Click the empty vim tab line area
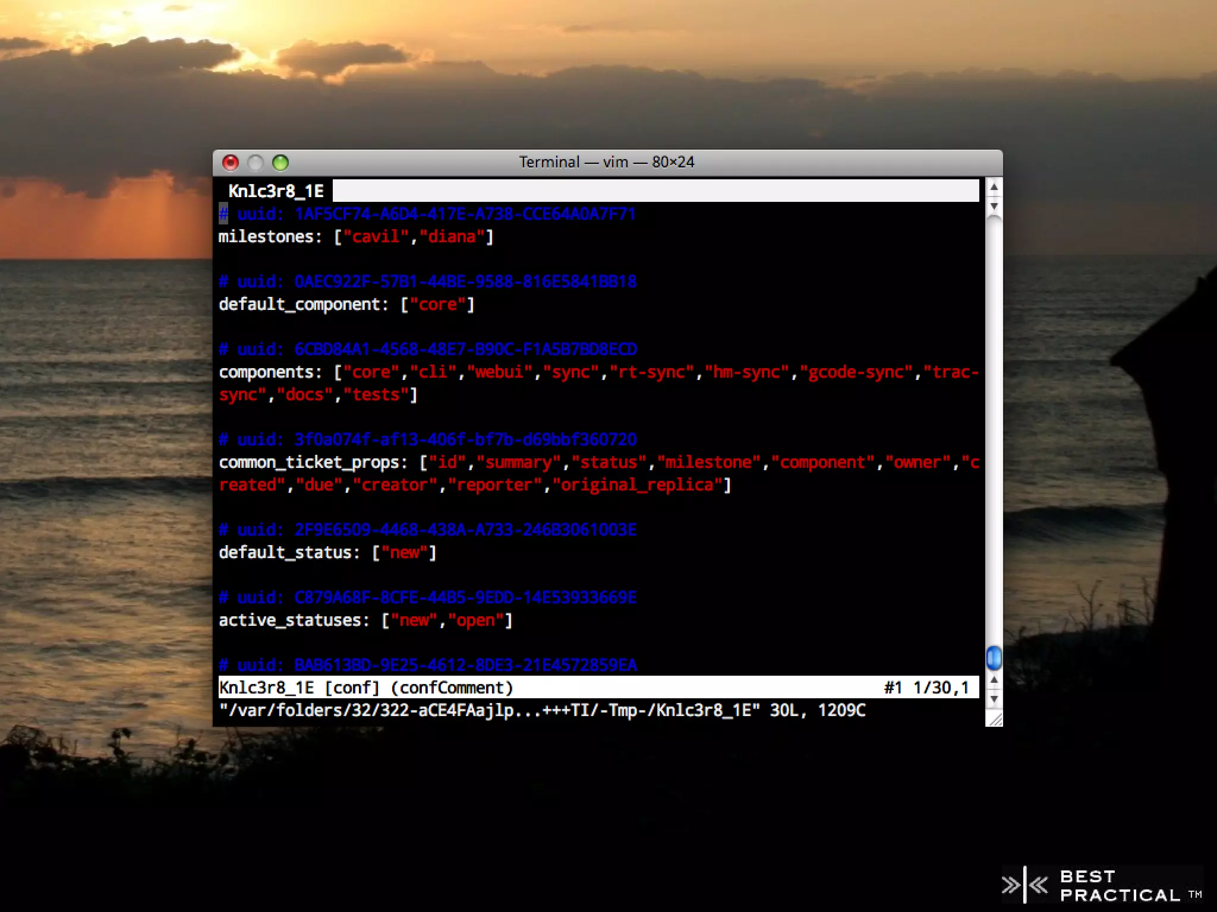Viewport: 1217px width, 912px height. click(654, 191)
